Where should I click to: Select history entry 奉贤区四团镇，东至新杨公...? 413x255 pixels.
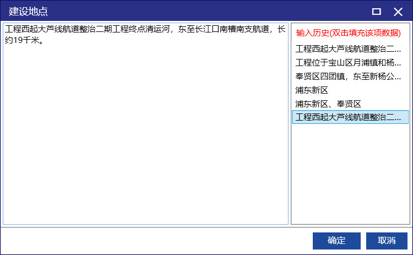point(350,77)
